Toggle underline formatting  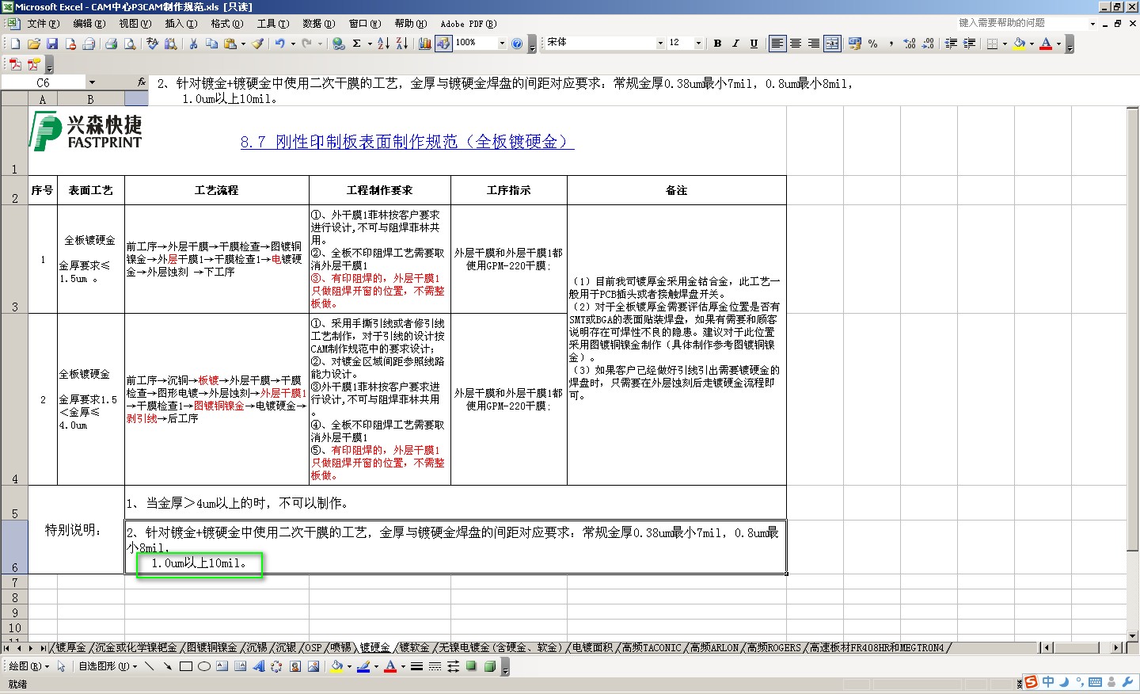click(754, 44)
